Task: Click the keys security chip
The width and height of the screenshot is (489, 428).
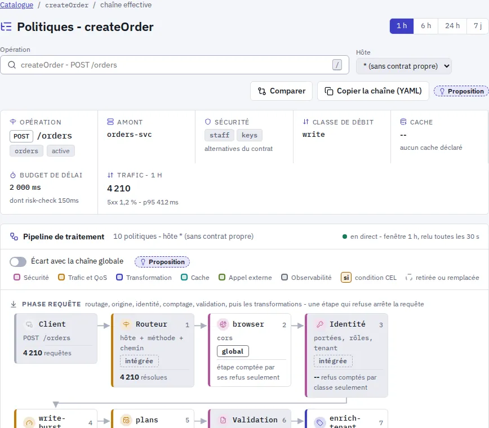Action: point(250,135)
